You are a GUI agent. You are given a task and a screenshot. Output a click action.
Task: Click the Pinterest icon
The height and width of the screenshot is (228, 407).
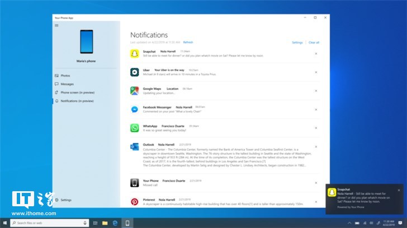click(x=134, y=202)
